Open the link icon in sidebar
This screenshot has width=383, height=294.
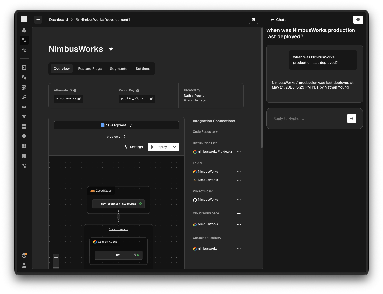click(24, 107)
